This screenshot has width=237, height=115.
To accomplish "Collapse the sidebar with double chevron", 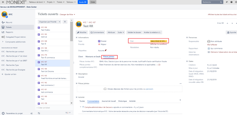I will coord(31,113).
